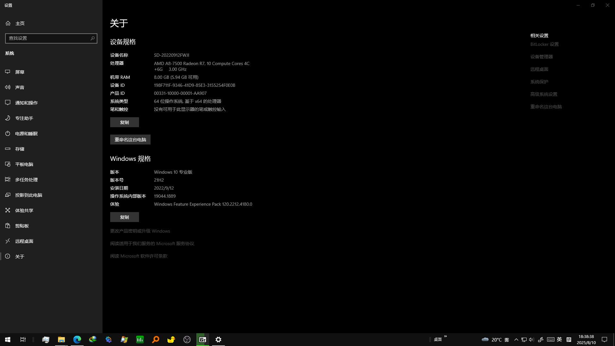Click the Settings gear taskbar icon
Screen dimensions: 615x346
(218, 340)
